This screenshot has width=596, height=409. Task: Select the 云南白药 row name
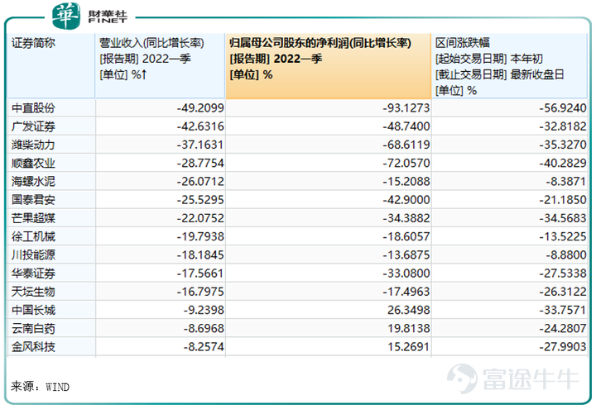[x=33, y=329]
